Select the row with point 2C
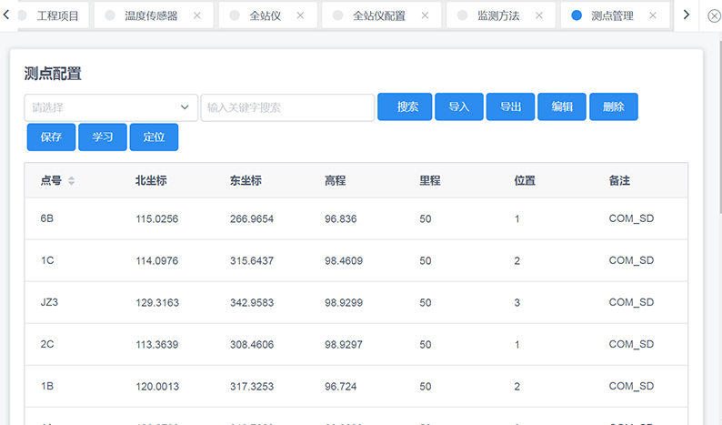Viewport: 722px width, 425px height. coord(356,344)
